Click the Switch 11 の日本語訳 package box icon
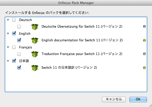152x107 pixels. pyautogui.click(x=35, y=68)
